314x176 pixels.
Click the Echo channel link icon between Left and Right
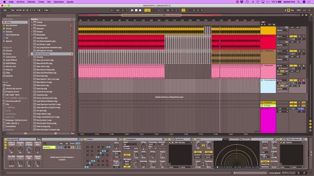point(203,146)
